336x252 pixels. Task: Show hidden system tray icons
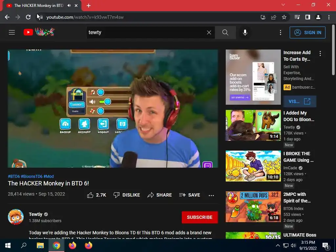point(278,245)
